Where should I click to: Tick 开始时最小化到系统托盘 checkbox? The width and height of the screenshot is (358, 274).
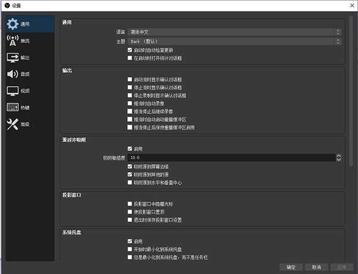coord(130,249)
